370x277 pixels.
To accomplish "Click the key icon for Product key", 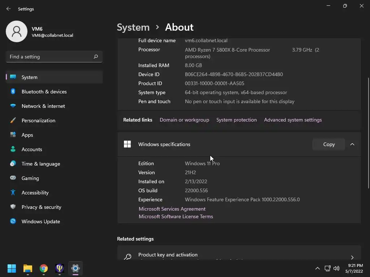I will point(128,257).
